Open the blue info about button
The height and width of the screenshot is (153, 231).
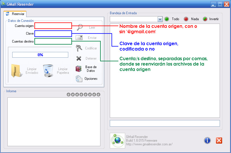click(x=207, y=140)
